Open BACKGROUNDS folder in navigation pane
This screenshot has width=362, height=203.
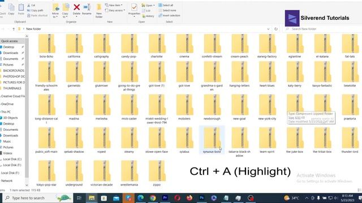pyautogui.click(x=14, y=70)
